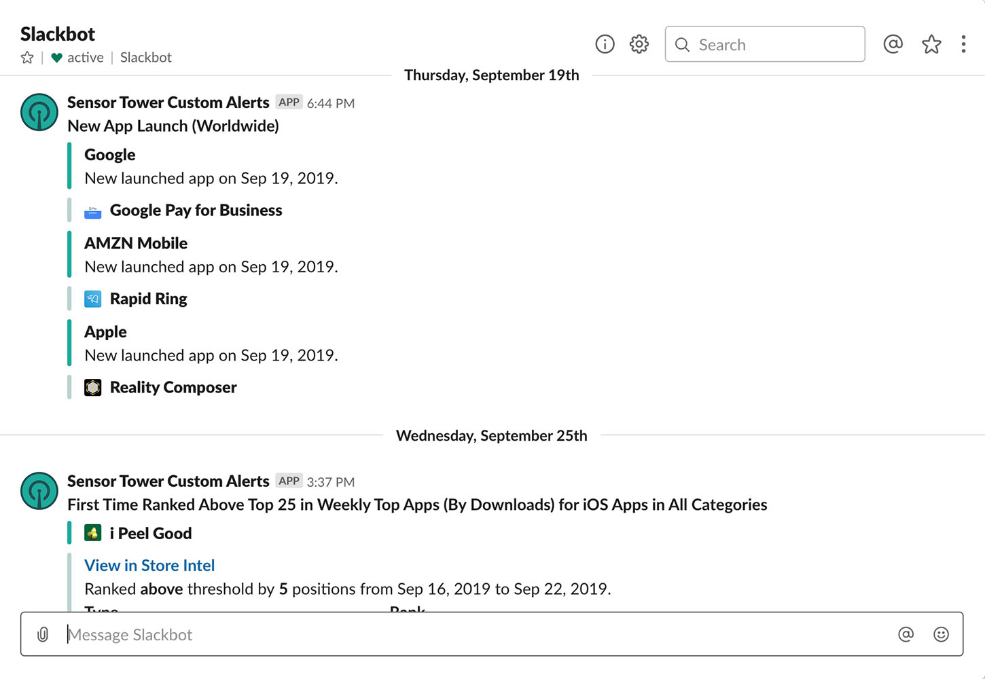Open the View in Store Intel link
Screen dimensions: 985x679
point(149,565)
